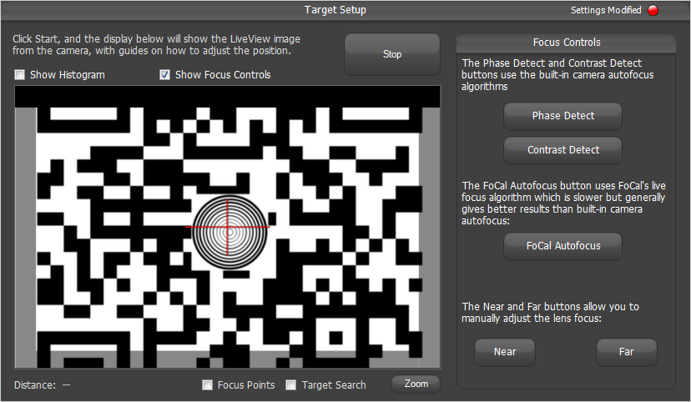Toggle the Focus Points checkbox
691x402 pixels.
click(x=208, y=385)
